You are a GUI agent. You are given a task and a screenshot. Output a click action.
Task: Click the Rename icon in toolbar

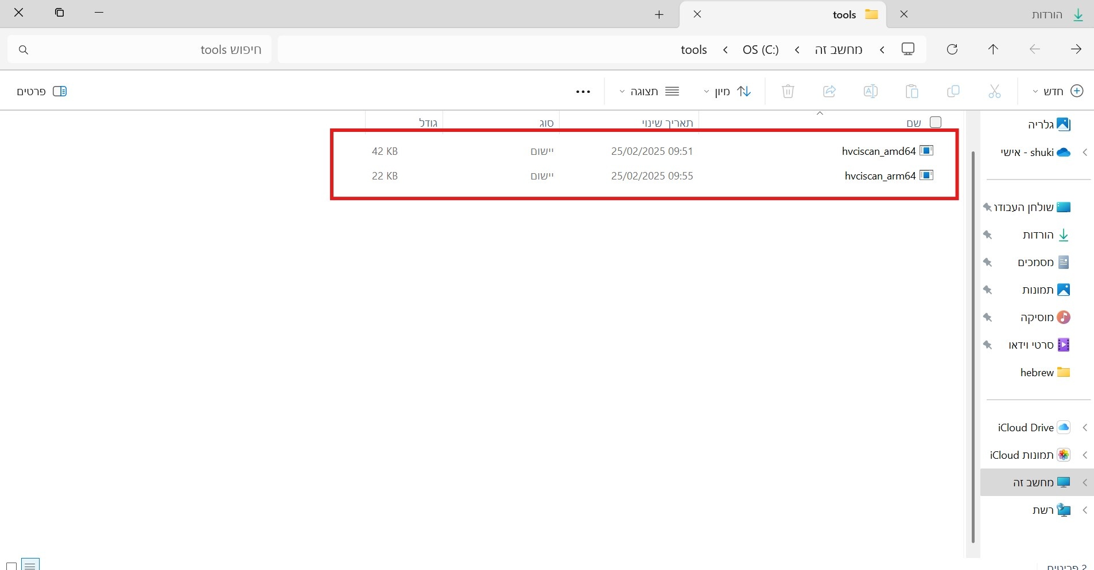(871, 91)
